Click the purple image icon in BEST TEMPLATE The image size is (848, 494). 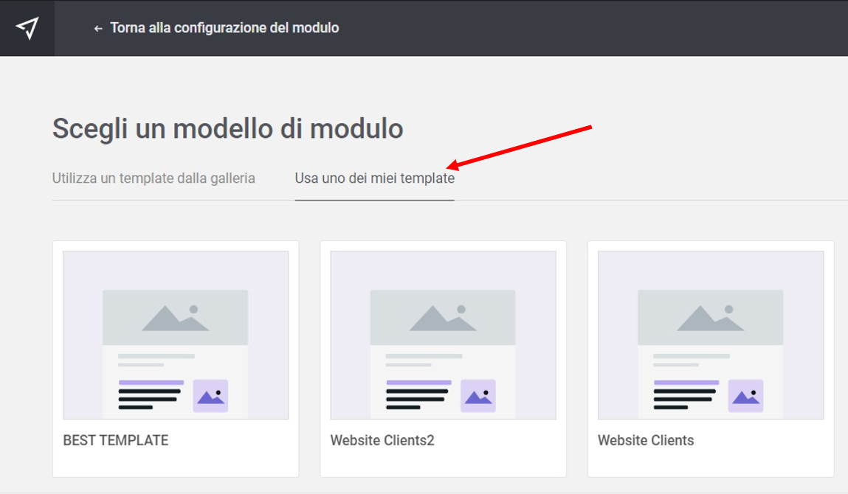pyautogui.click(x=210, y=396)
